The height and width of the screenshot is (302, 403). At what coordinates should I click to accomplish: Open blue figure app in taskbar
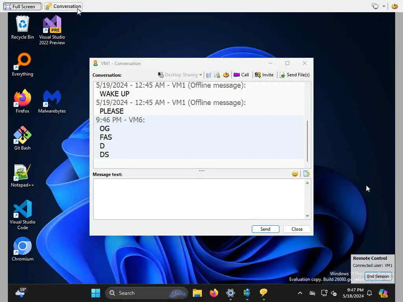[247, 293]
